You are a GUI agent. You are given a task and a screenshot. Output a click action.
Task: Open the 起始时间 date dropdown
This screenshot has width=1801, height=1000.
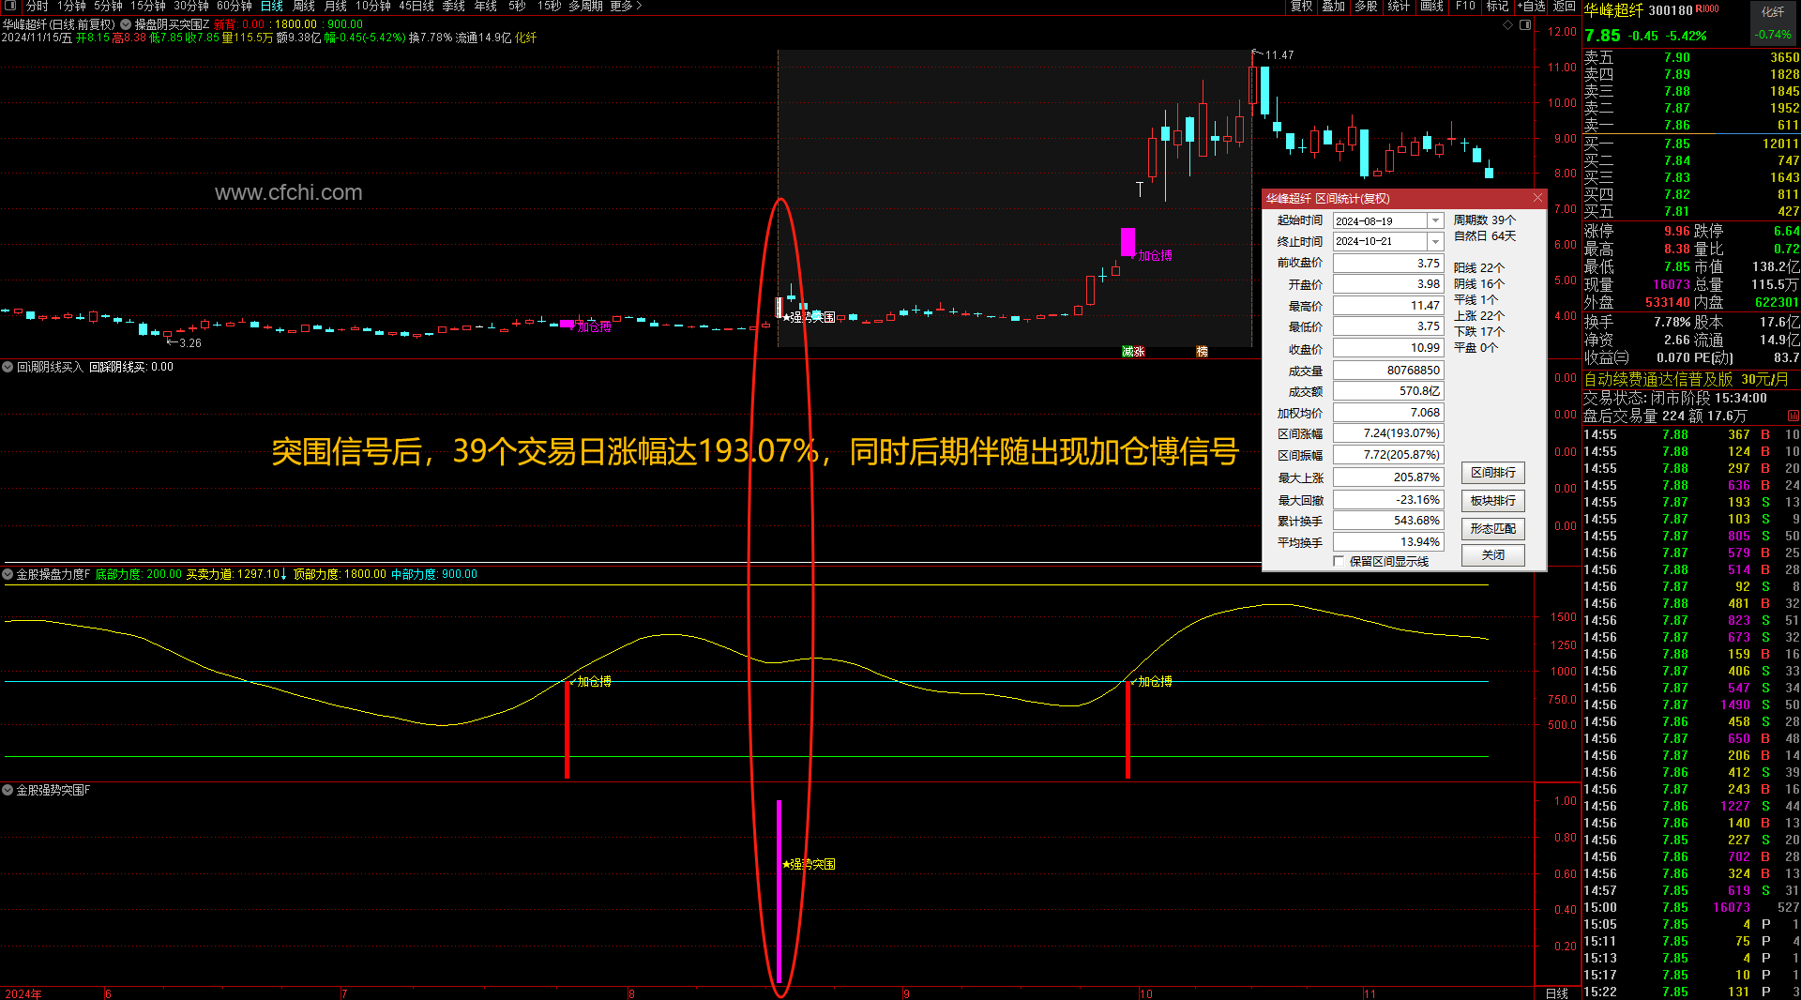pos(1435,220)
